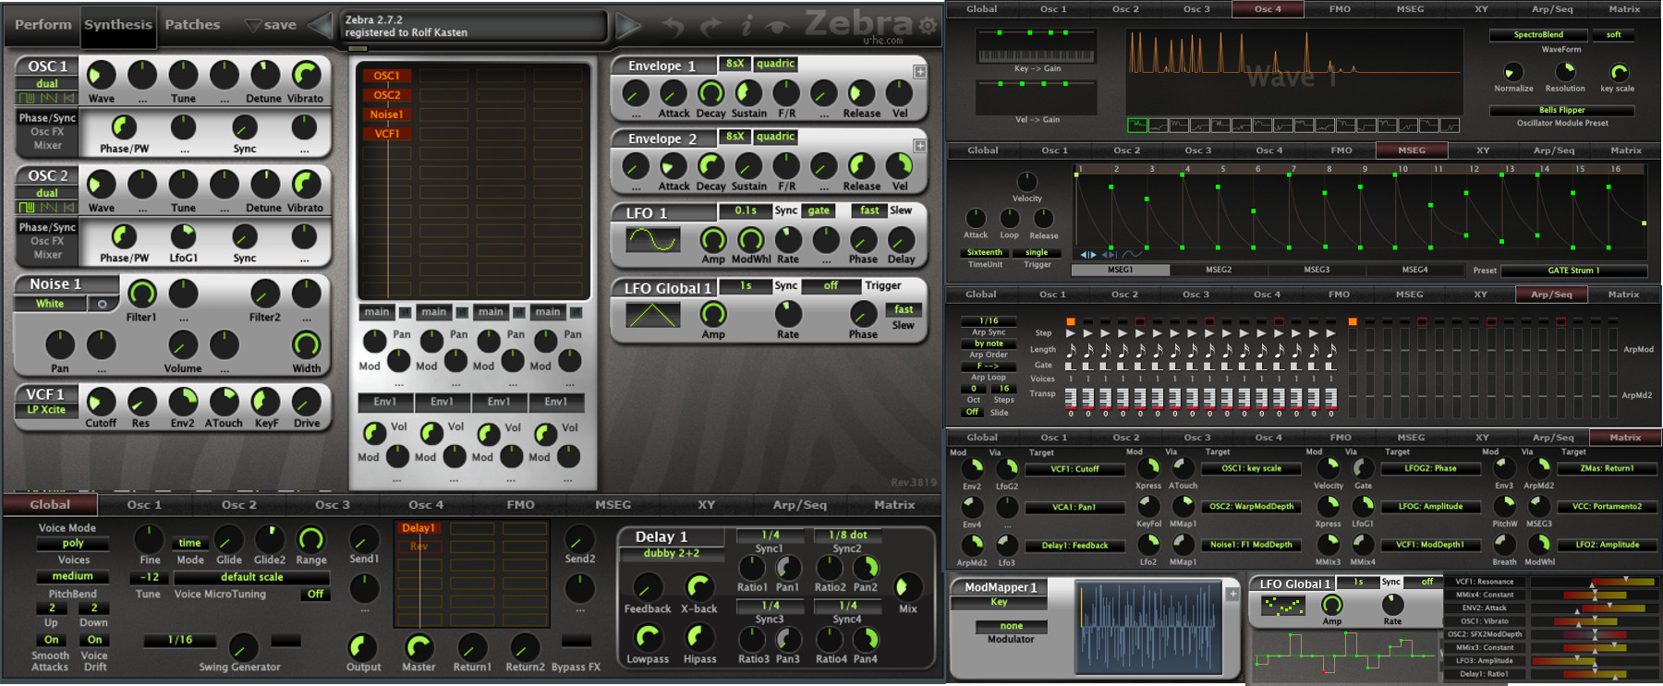Toggle LFO Global 1 Sync 'off' trigger
1663x686 pixels.
click(x=831, y=286)
